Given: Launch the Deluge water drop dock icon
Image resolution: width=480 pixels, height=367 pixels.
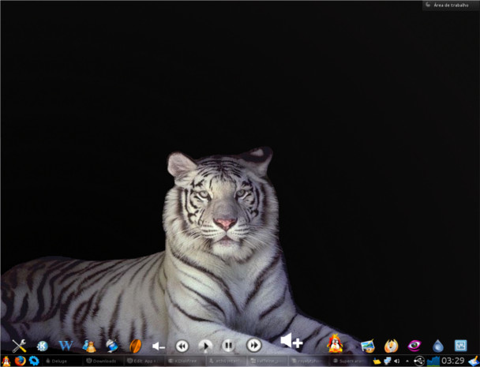Looking at the screenshot, I should click(x=437, y=346).
